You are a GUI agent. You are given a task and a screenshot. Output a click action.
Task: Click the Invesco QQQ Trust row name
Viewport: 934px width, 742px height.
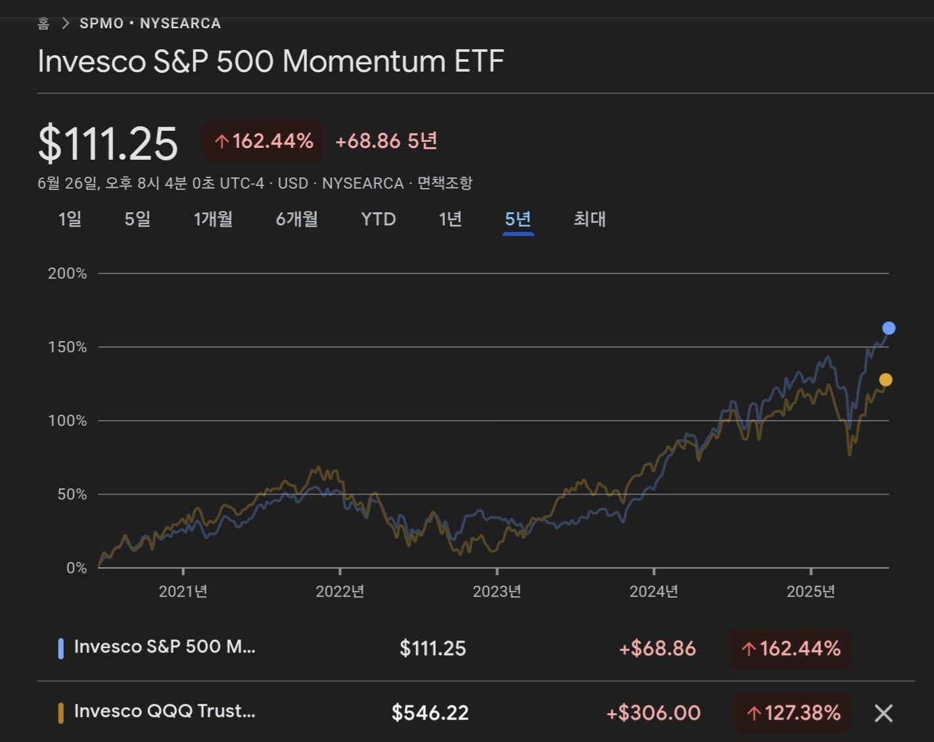click(164, 711)
